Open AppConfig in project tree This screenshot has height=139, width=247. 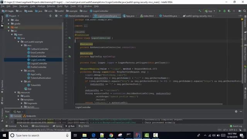tap(34, 75)
